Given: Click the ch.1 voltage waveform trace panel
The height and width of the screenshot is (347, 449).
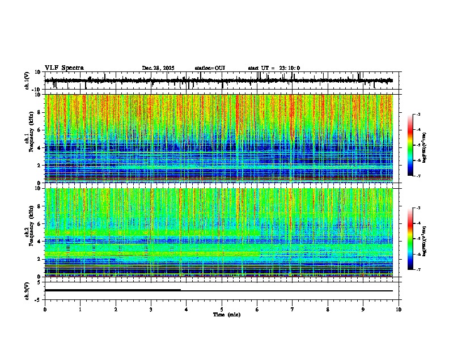Looking at the screenshot, I should click(x=222, y=81).
